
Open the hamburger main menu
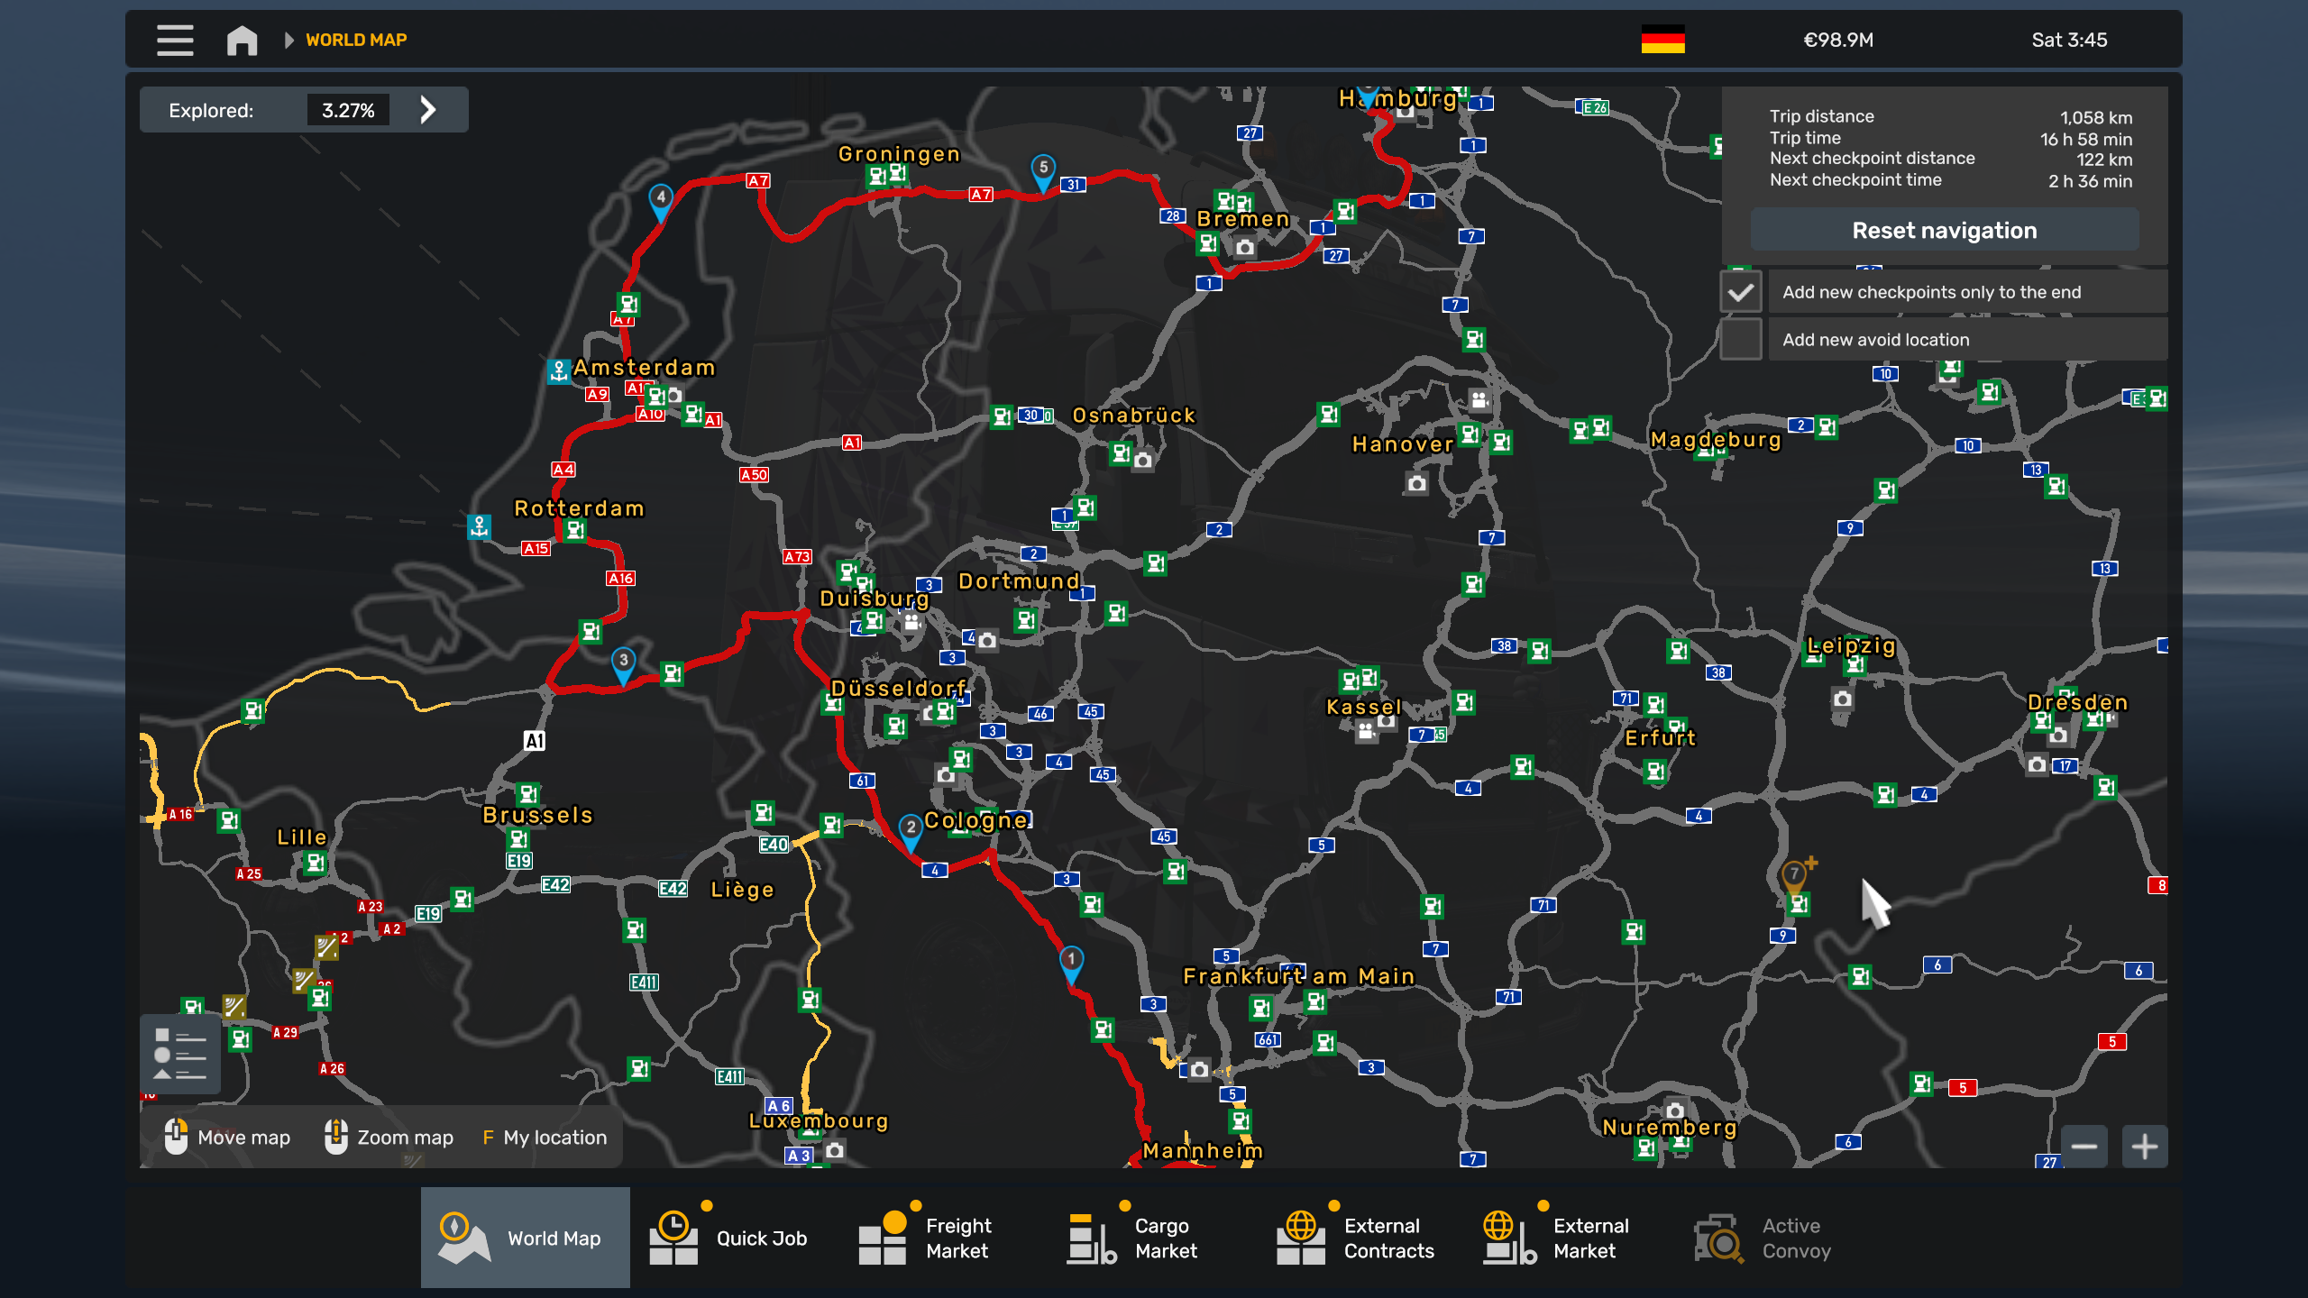pos(175,40)
